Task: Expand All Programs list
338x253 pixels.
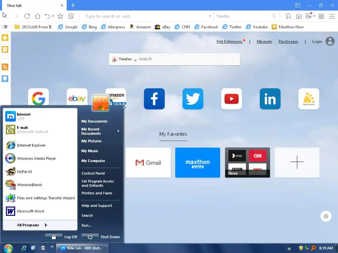Action: 32,225
